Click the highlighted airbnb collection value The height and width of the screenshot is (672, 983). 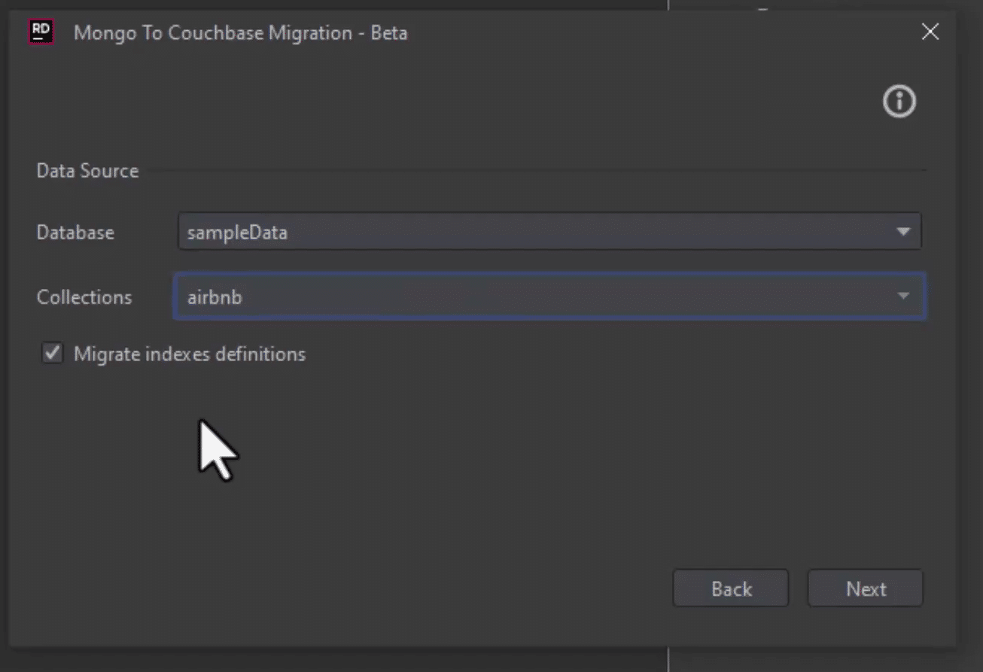(215, 296)
